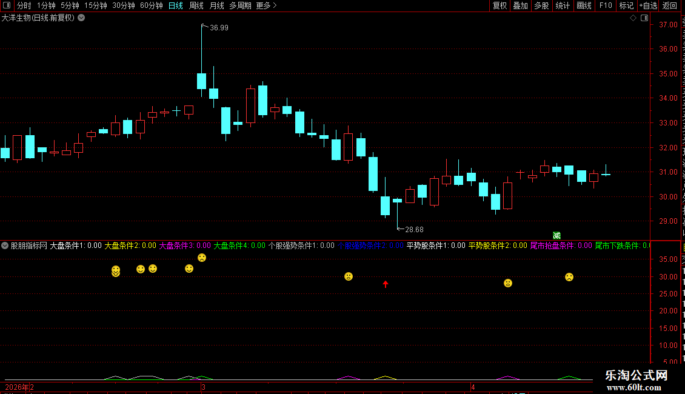Click the month 4 timeline marker
The image size is (685, 394).
coord(473,387)
